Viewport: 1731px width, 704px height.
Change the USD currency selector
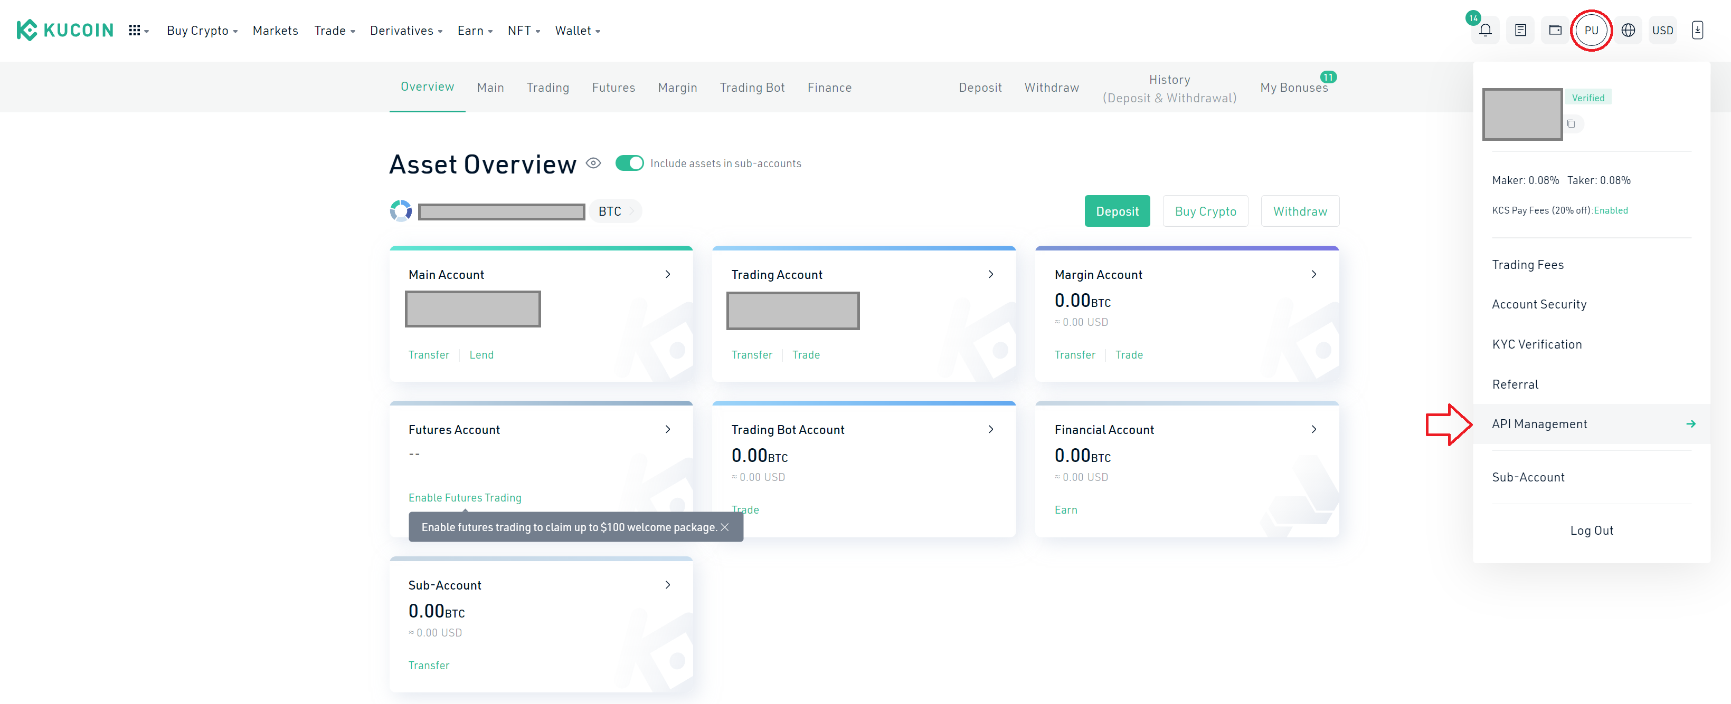pyautogui.click(x=1662, y=30)
